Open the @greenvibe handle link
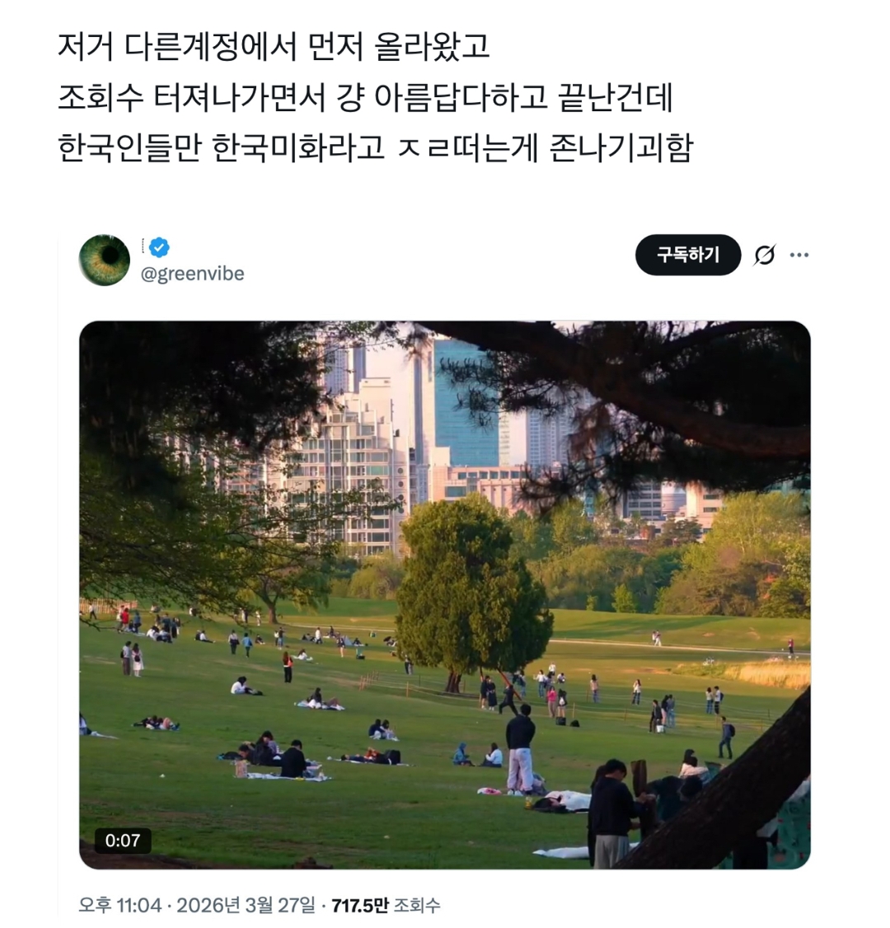This screenshot has height=928, width=890. coord(192,274)
